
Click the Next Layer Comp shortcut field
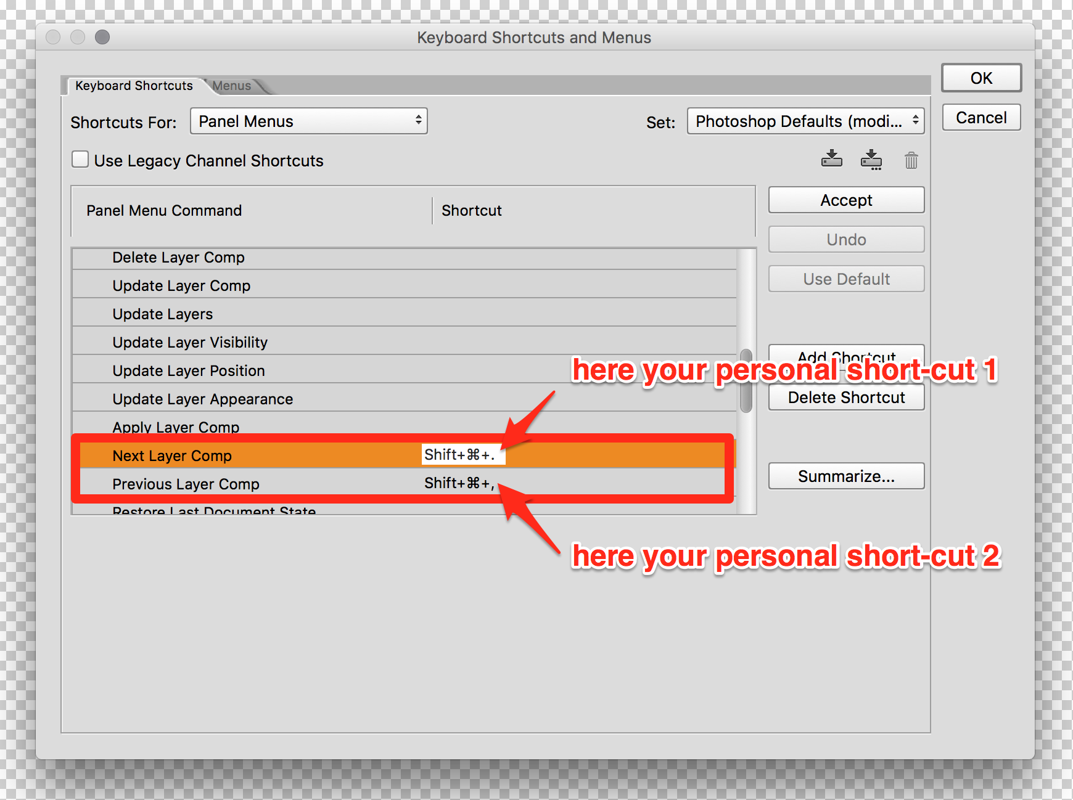click(461, 455)
